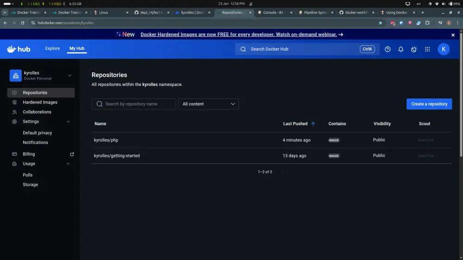
Task: Toggle the theme appearance icon
Action: click(x=414, y=49)
